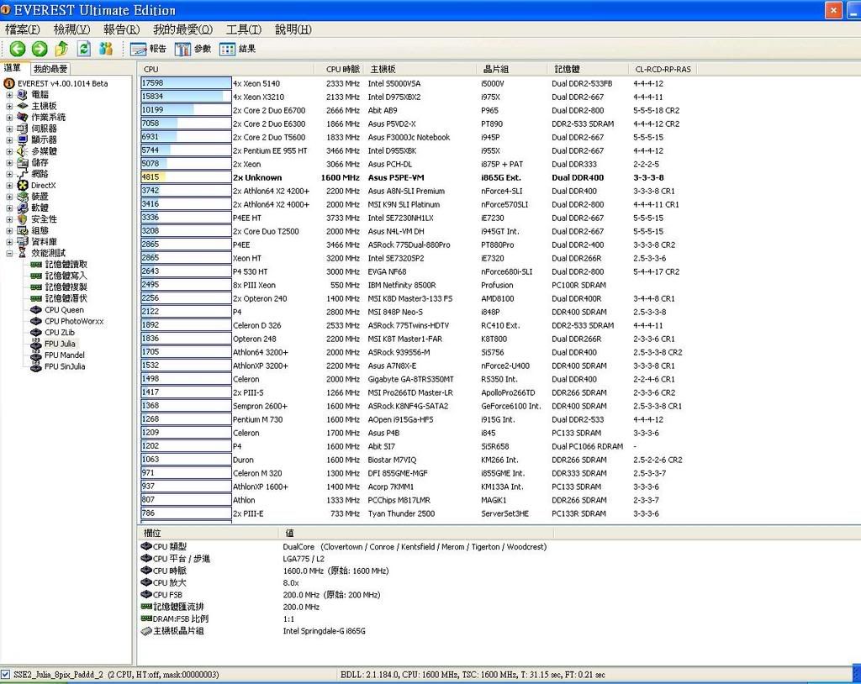The image size is (861, 684).
Task: Select the DirectX tree icon
Action: (23, 185)
